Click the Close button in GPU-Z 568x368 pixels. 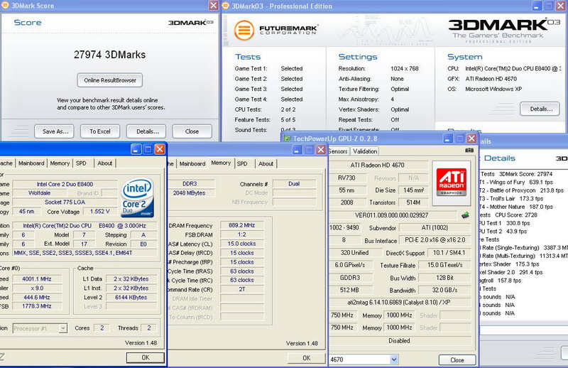(x=457, y=360)
